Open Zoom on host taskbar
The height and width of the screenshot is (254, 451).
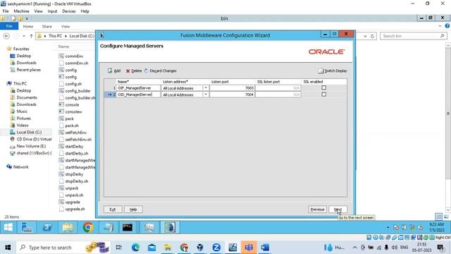coord(216,248)
